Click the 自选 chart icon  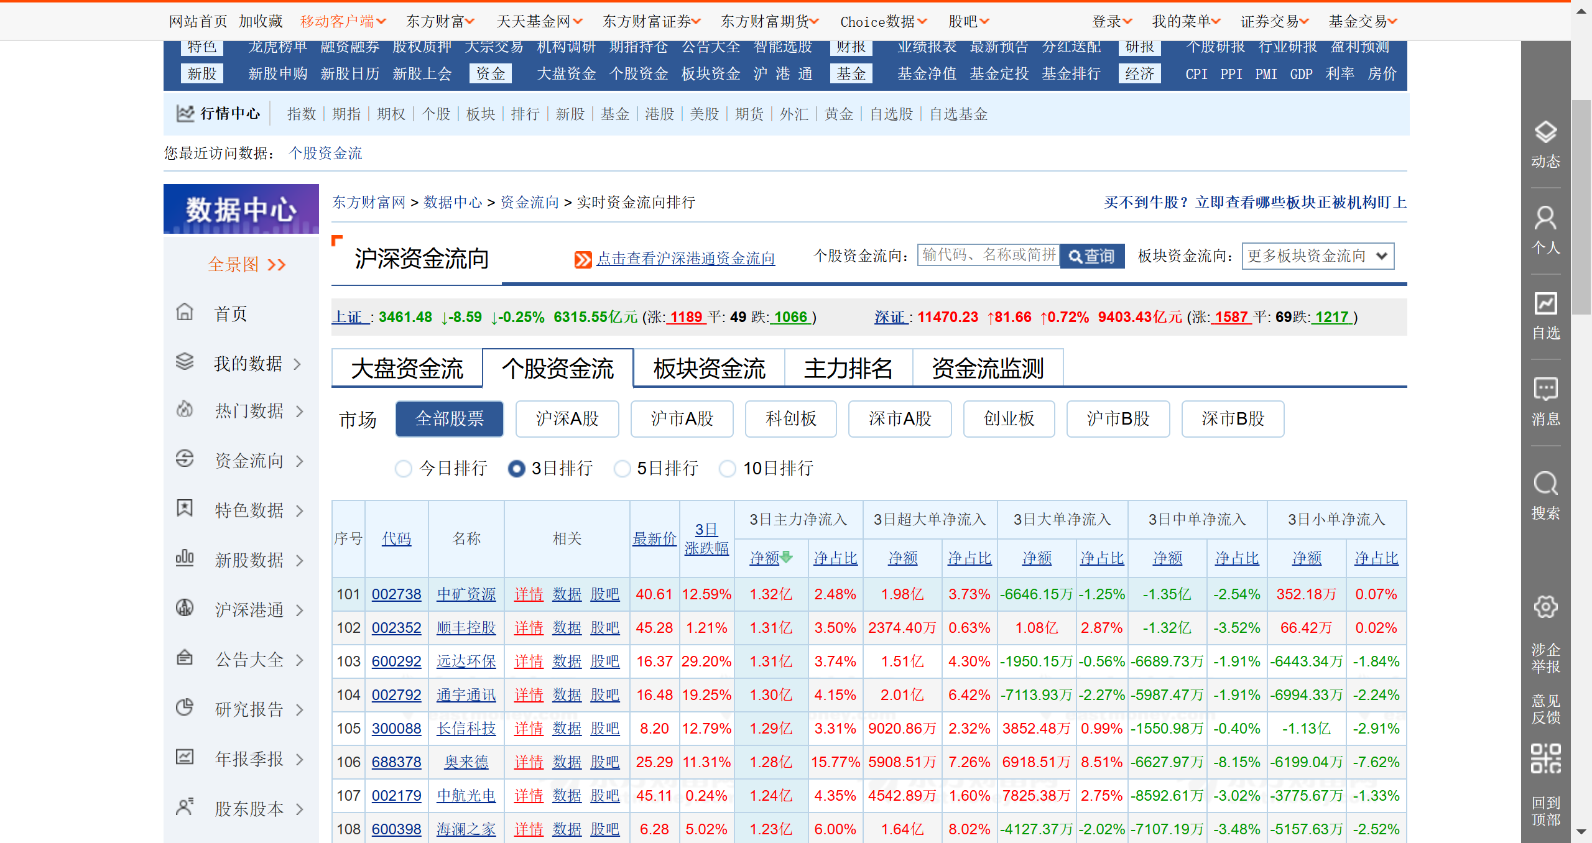1545,304
